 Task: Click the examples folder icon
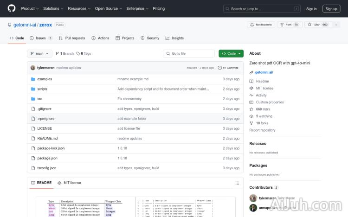(x=33, y=79)
